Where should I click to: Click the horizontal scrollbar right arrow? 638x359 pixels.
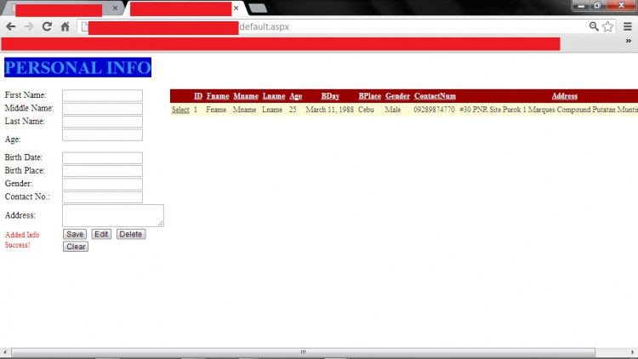pyautogui.click(x=632, y=351)
